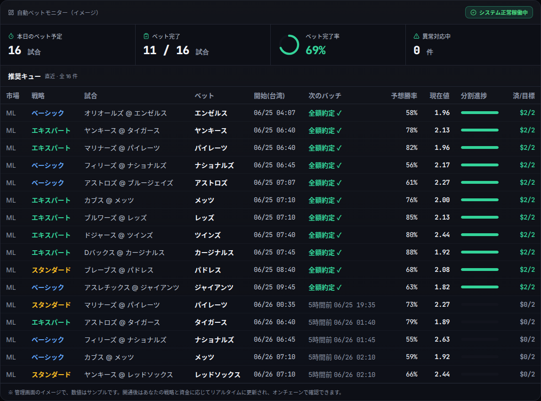The image size is (541, 401).
Task: Click $2/2 in カブス @ メッツ 06/25 row
Action: (527, 200)
